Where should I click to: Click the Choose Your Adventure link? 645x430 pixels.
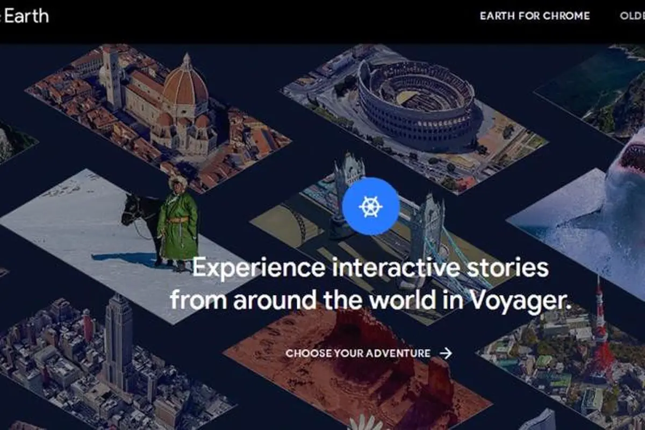pyautogui.click(x=358, y=353)
